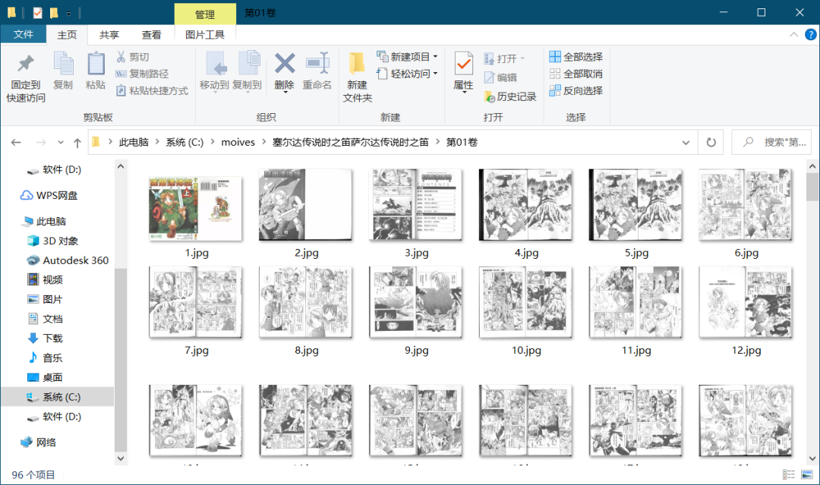
Task: Open the address bar history dropdown
Action: pyautogui.click(x=686, y=142)
